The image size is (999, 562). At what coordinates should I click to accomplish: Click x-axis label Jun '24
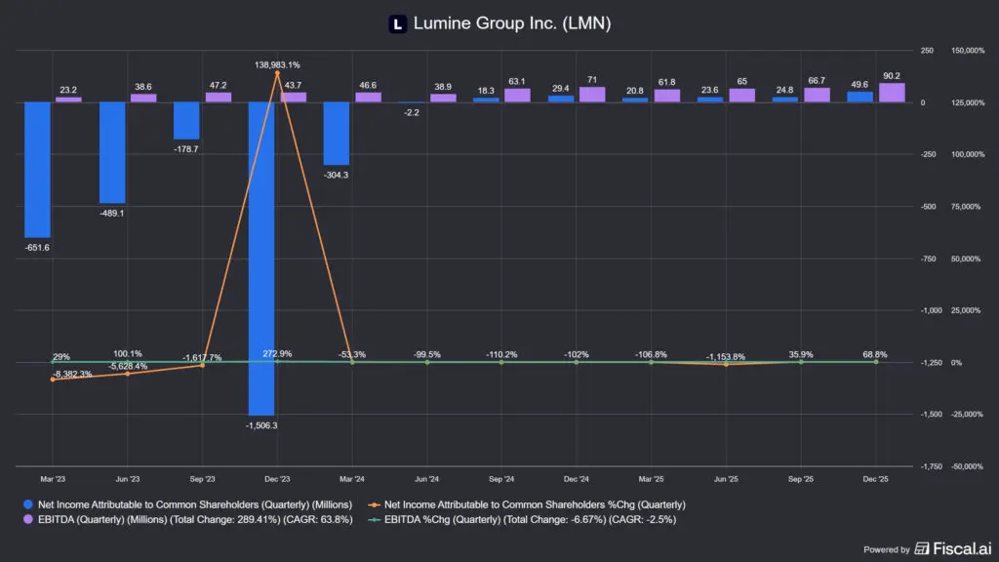point(427,478)
